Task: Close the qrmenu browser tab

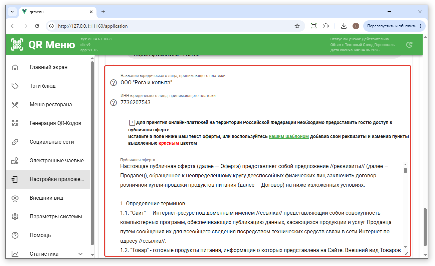Action: [91, 12]
